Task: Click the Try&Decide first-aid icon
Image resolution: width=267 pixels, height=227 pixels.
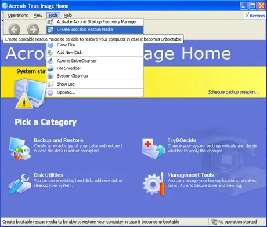Action: click(x=153, y=148)
